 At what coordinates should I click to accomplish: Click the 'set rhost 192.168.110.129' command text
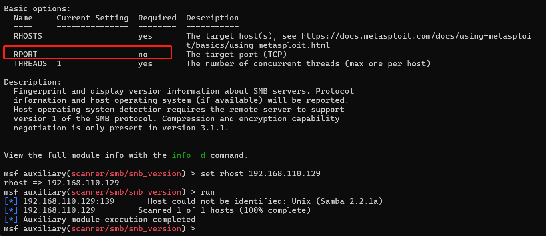(260, 173)
